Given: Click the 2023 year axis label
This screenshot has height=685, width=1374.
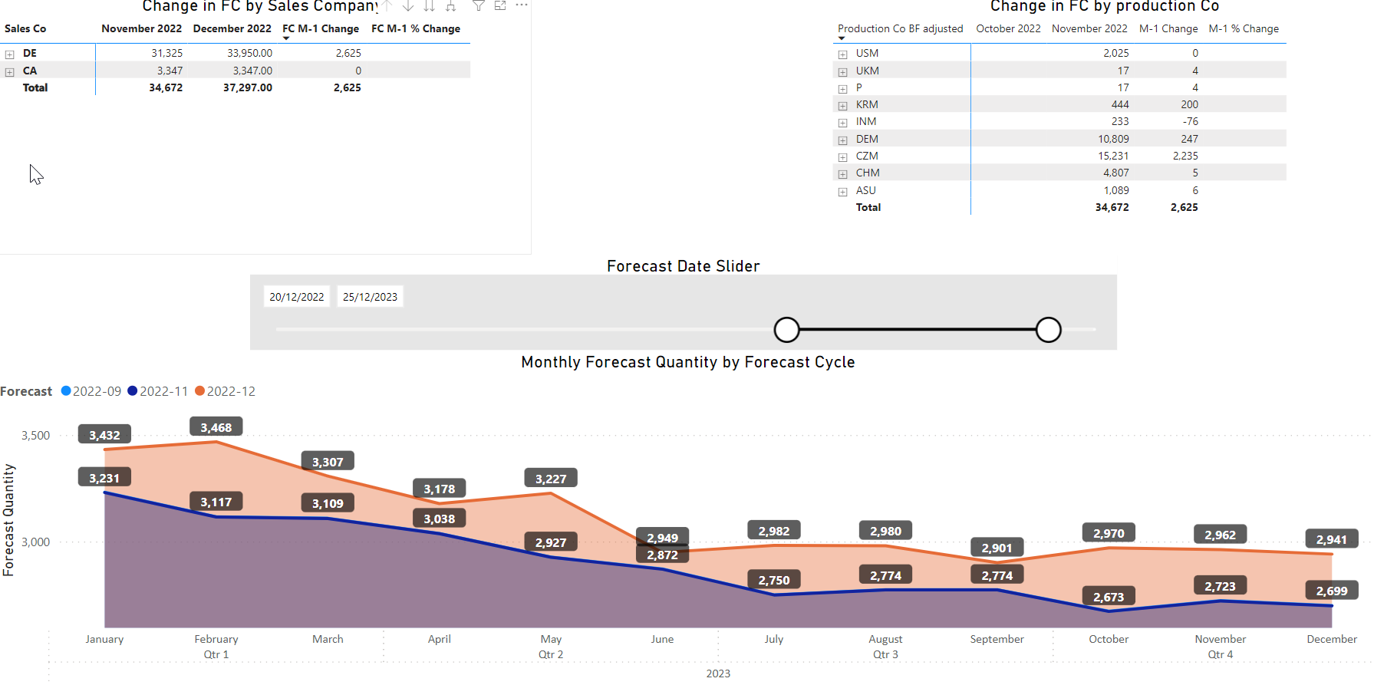Looking at the screenshot, I should (718, 673).
